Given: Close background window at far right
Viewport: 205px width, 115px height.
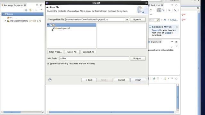Looking at the screenshot, I should point(198,8).
